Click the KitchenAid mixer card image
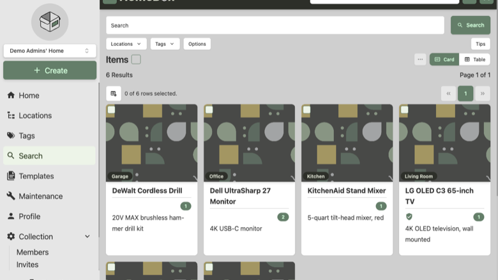The height and width of the screenshot is (280, 498). 347,143
